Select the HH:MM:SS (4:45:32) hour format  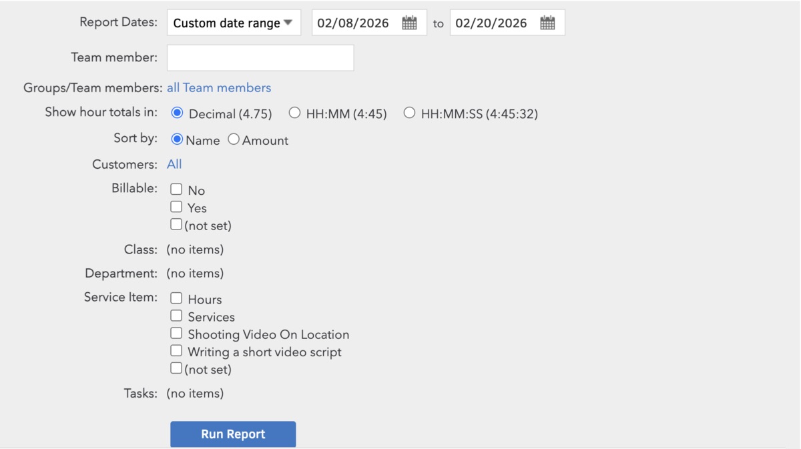(x=409, y=113)
